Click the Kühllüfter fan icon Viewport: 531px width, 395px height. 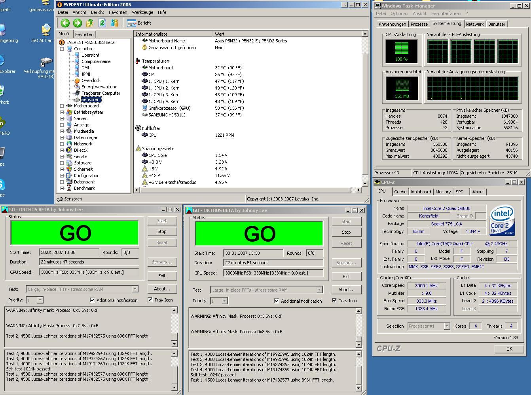pyautogui.click(x=138, y=128)
